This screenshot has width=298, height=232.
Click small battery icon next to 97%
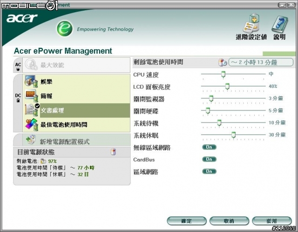(x=43, y=161)
